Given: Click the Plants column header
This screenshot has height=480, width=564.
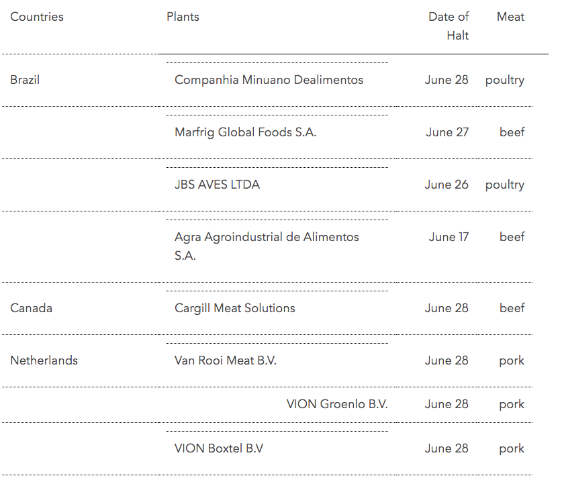Looking at the screenshot, I should click(x=183, y=17).
